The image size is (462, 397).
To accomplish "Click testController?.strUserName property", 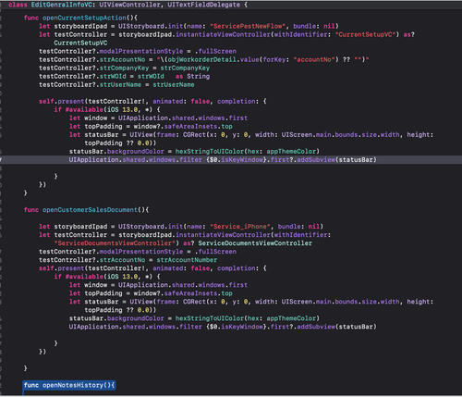I will pyautogui.click(x=90, y=84).
